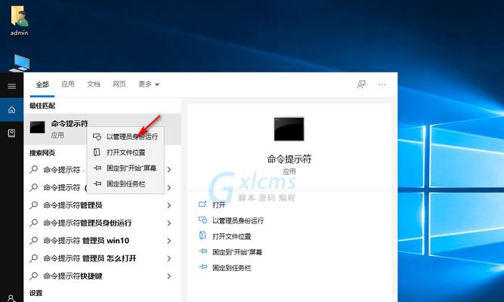Click the shield icon of right-pane 以管理员身份运行

click(203, 220)
